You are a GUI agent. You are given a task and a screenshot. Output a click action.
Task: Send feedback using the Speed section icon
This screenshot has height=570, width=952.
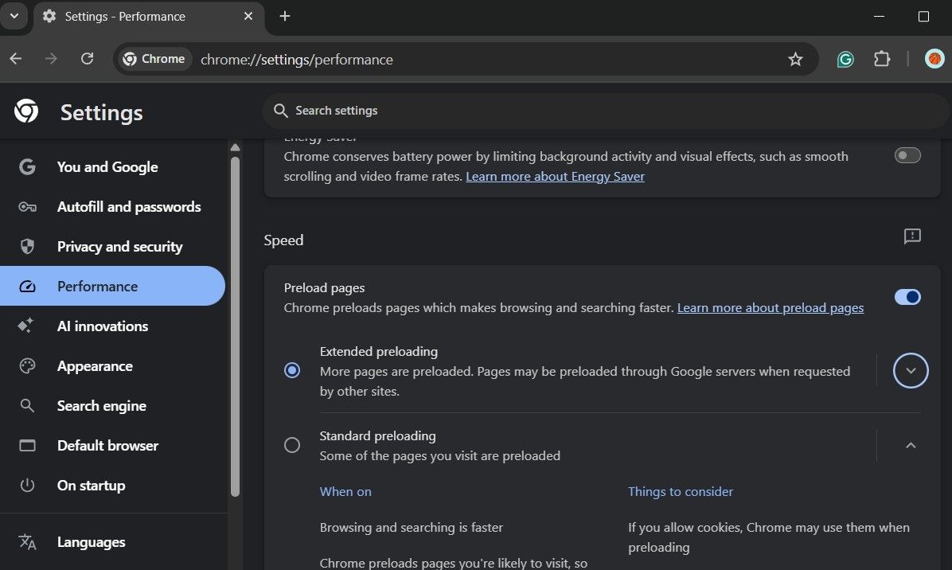(912, 236)
